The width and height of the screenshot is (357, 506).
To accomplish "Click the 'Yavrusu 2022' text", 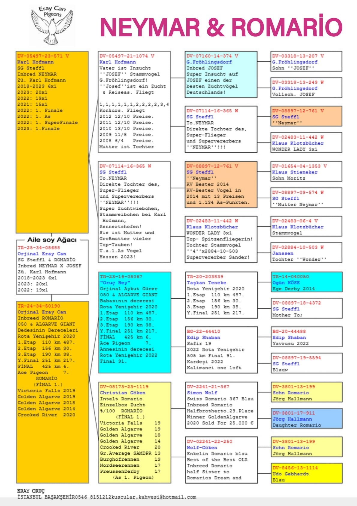I will [290, 343].
